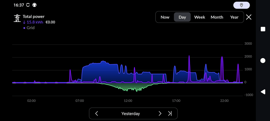Go to the next day arrow
Viewport: 270px width, 121px height.
[x=160, y=114]
